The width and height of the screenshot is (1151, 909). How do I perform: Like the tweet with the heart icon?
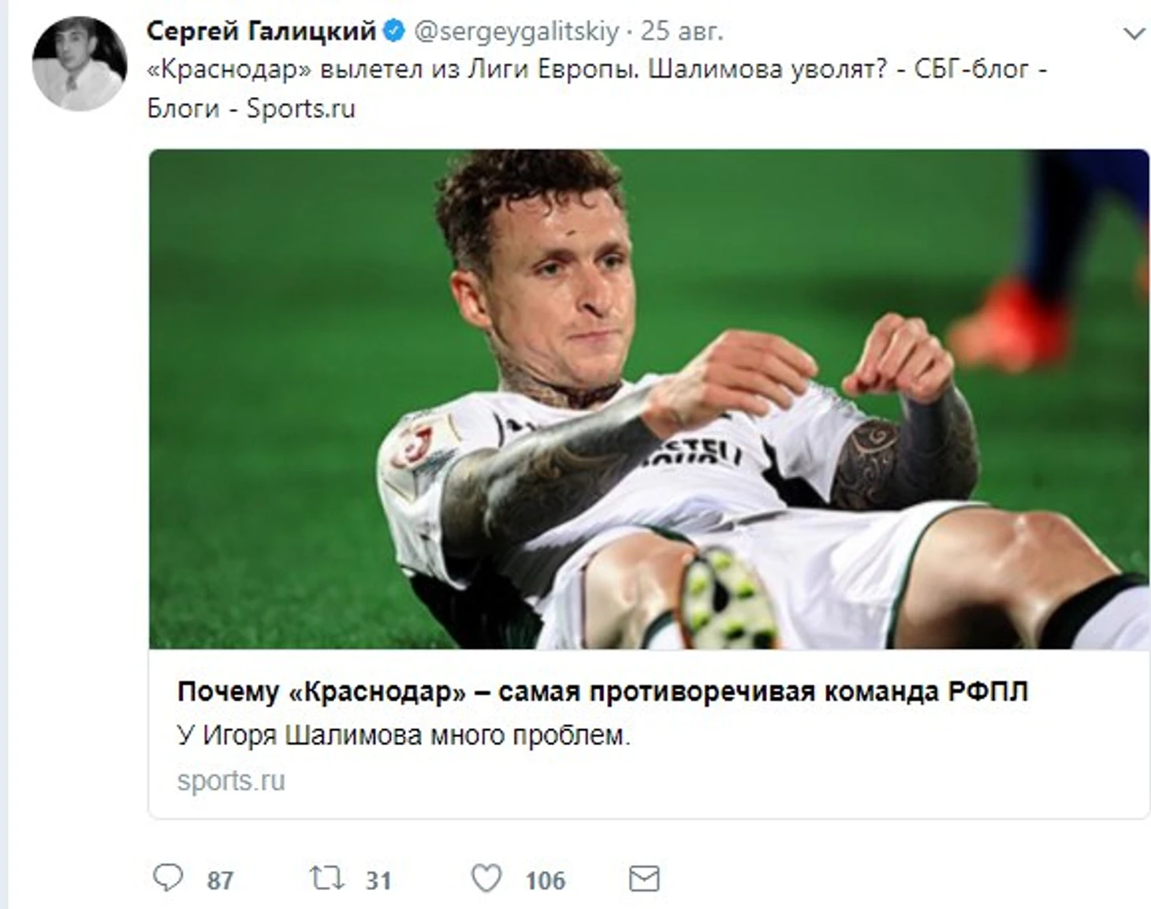pos(486,878)
